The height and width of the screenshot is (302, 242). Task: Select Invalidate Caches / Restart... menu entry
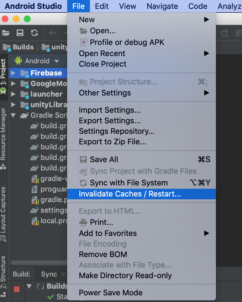click(130, 194)
